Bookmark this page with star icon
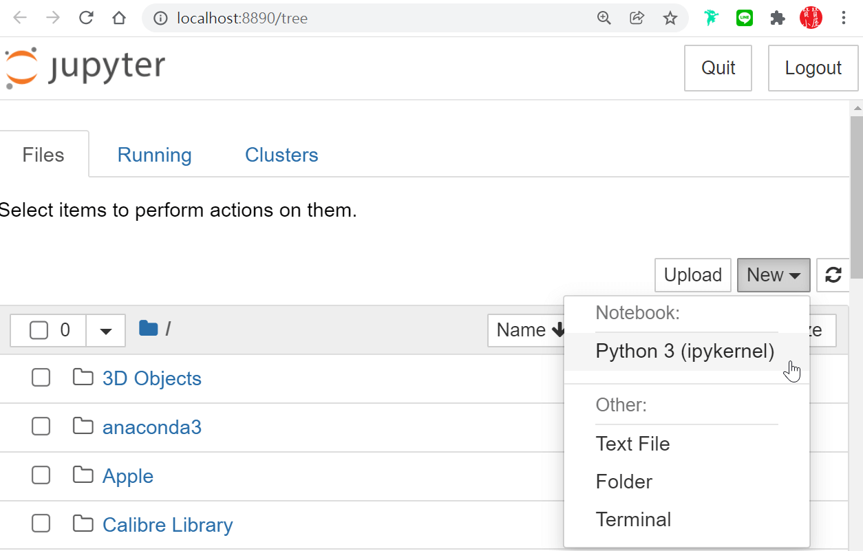This screenshot has width=863, height=551. [x=670, y=18]
